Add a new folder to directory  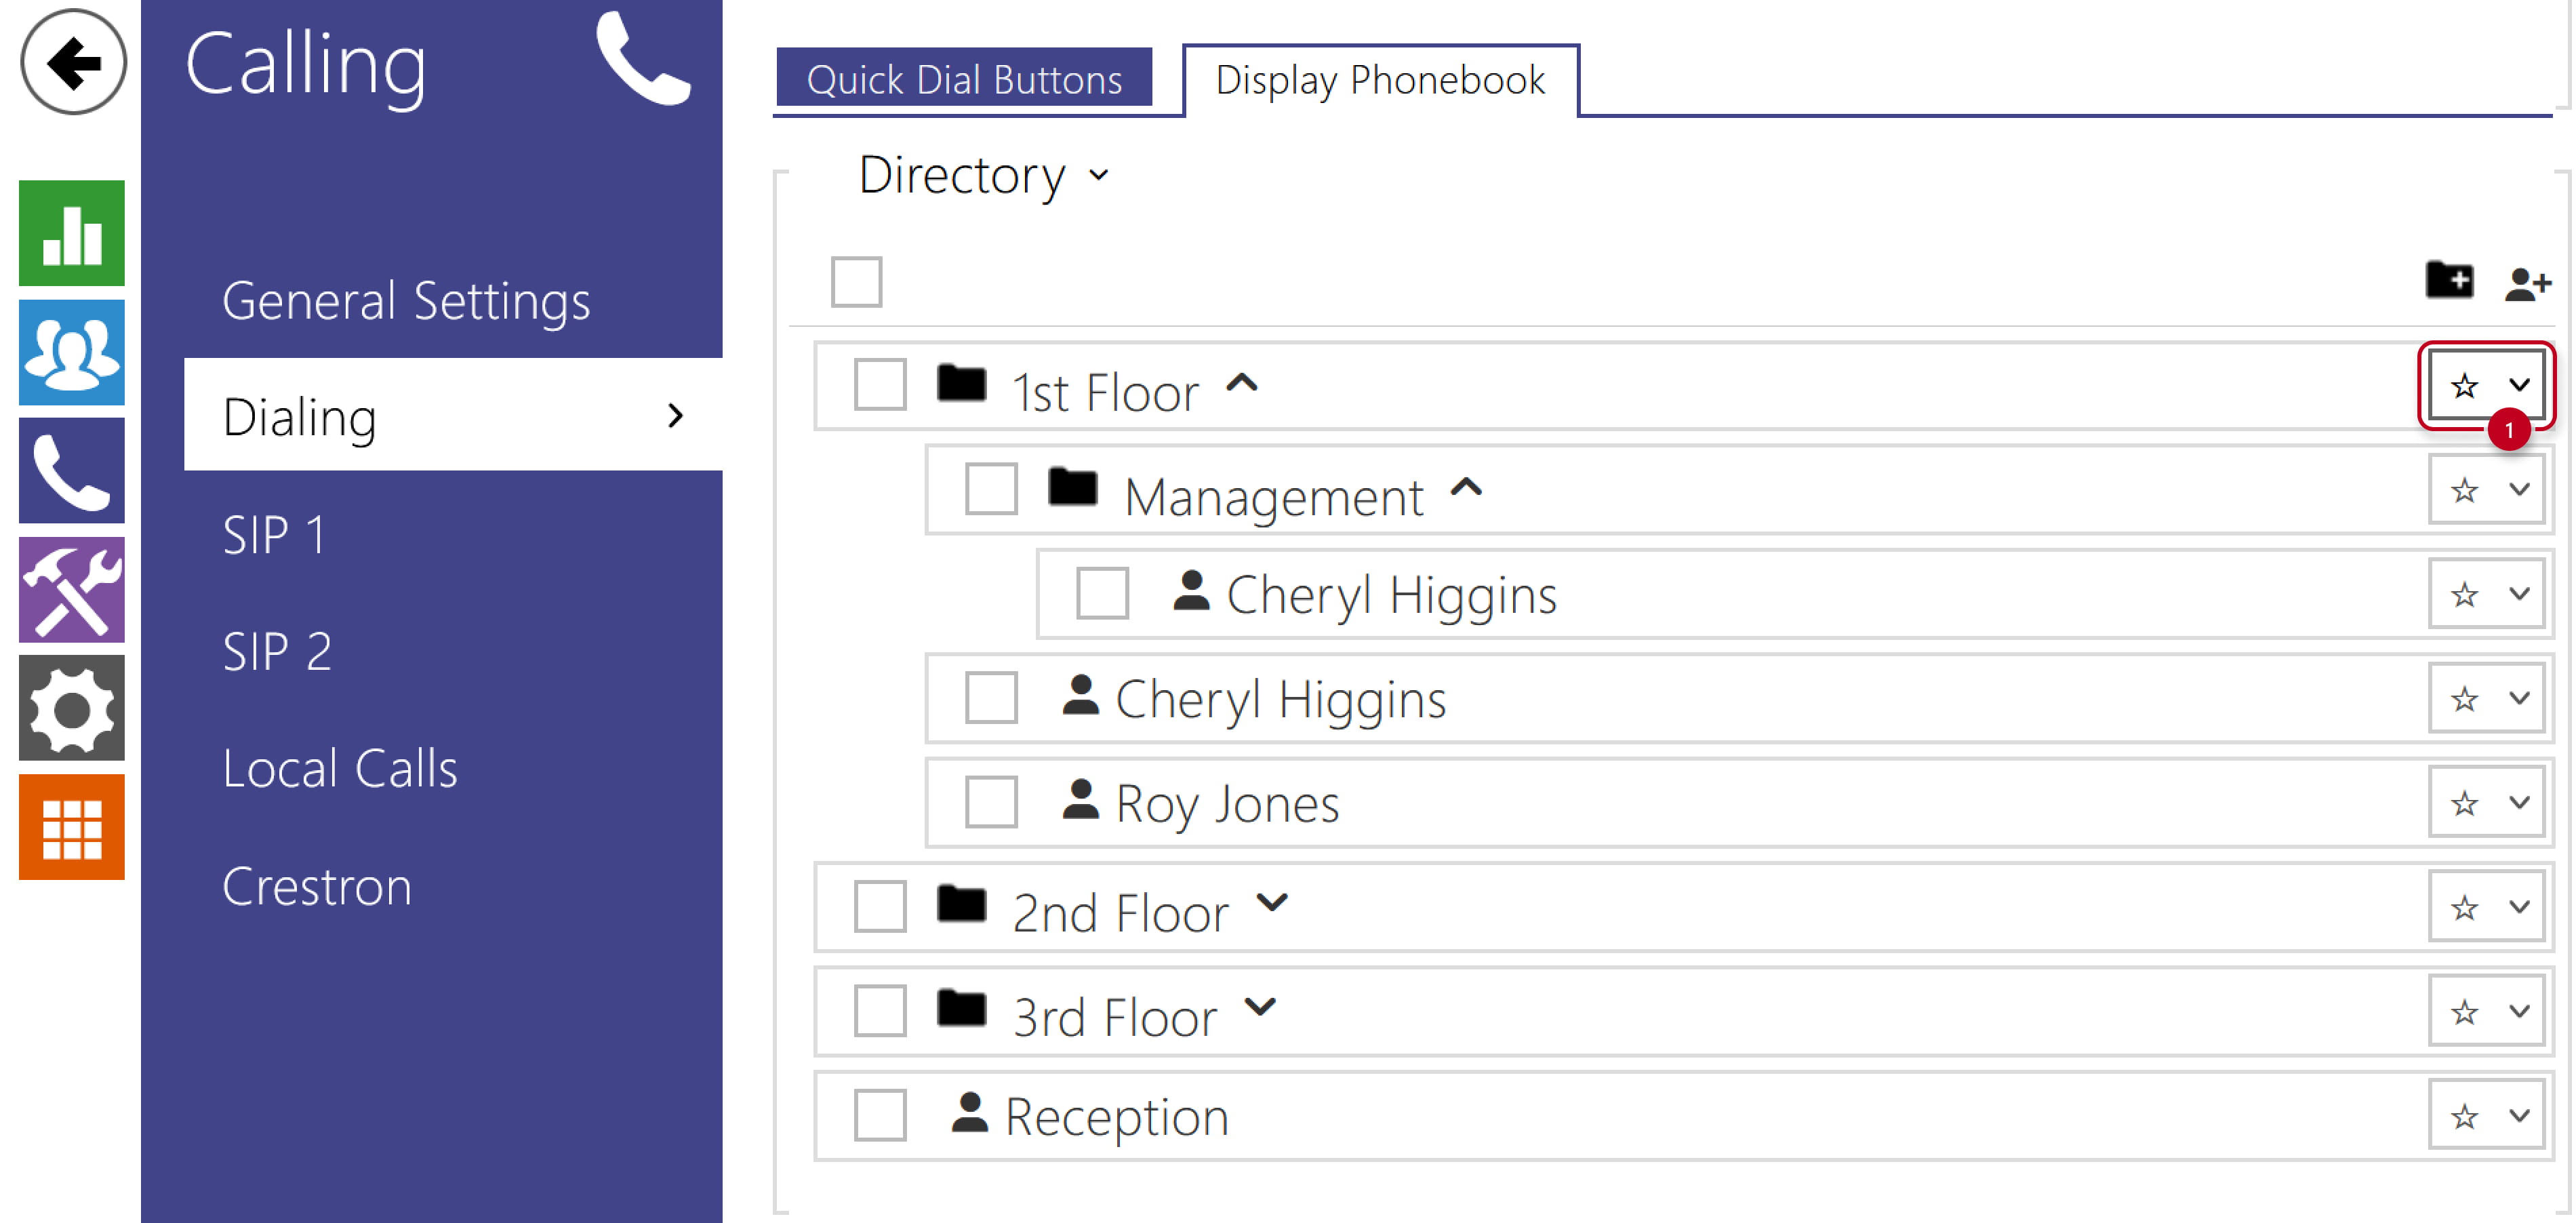(x=2449, y=280)
